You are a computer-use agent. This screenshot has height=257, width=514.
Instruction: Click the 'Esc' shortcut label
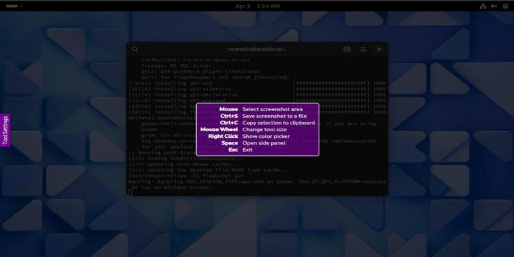click(234, 149)
